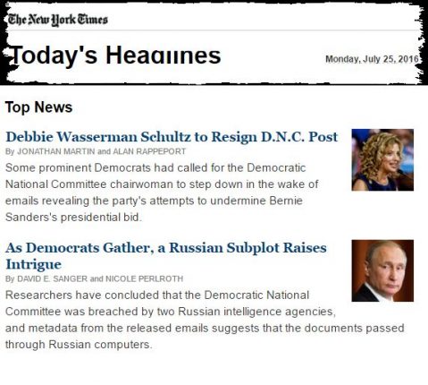Click the divider line below the Times logo
The width and height of the screenshot is (428, 385).
(214, 30)
